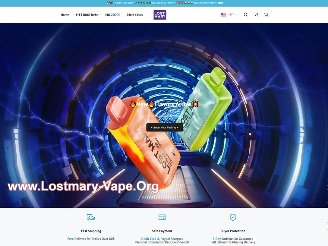Click the top announcement bar text
328x246 pixels.
164,3
